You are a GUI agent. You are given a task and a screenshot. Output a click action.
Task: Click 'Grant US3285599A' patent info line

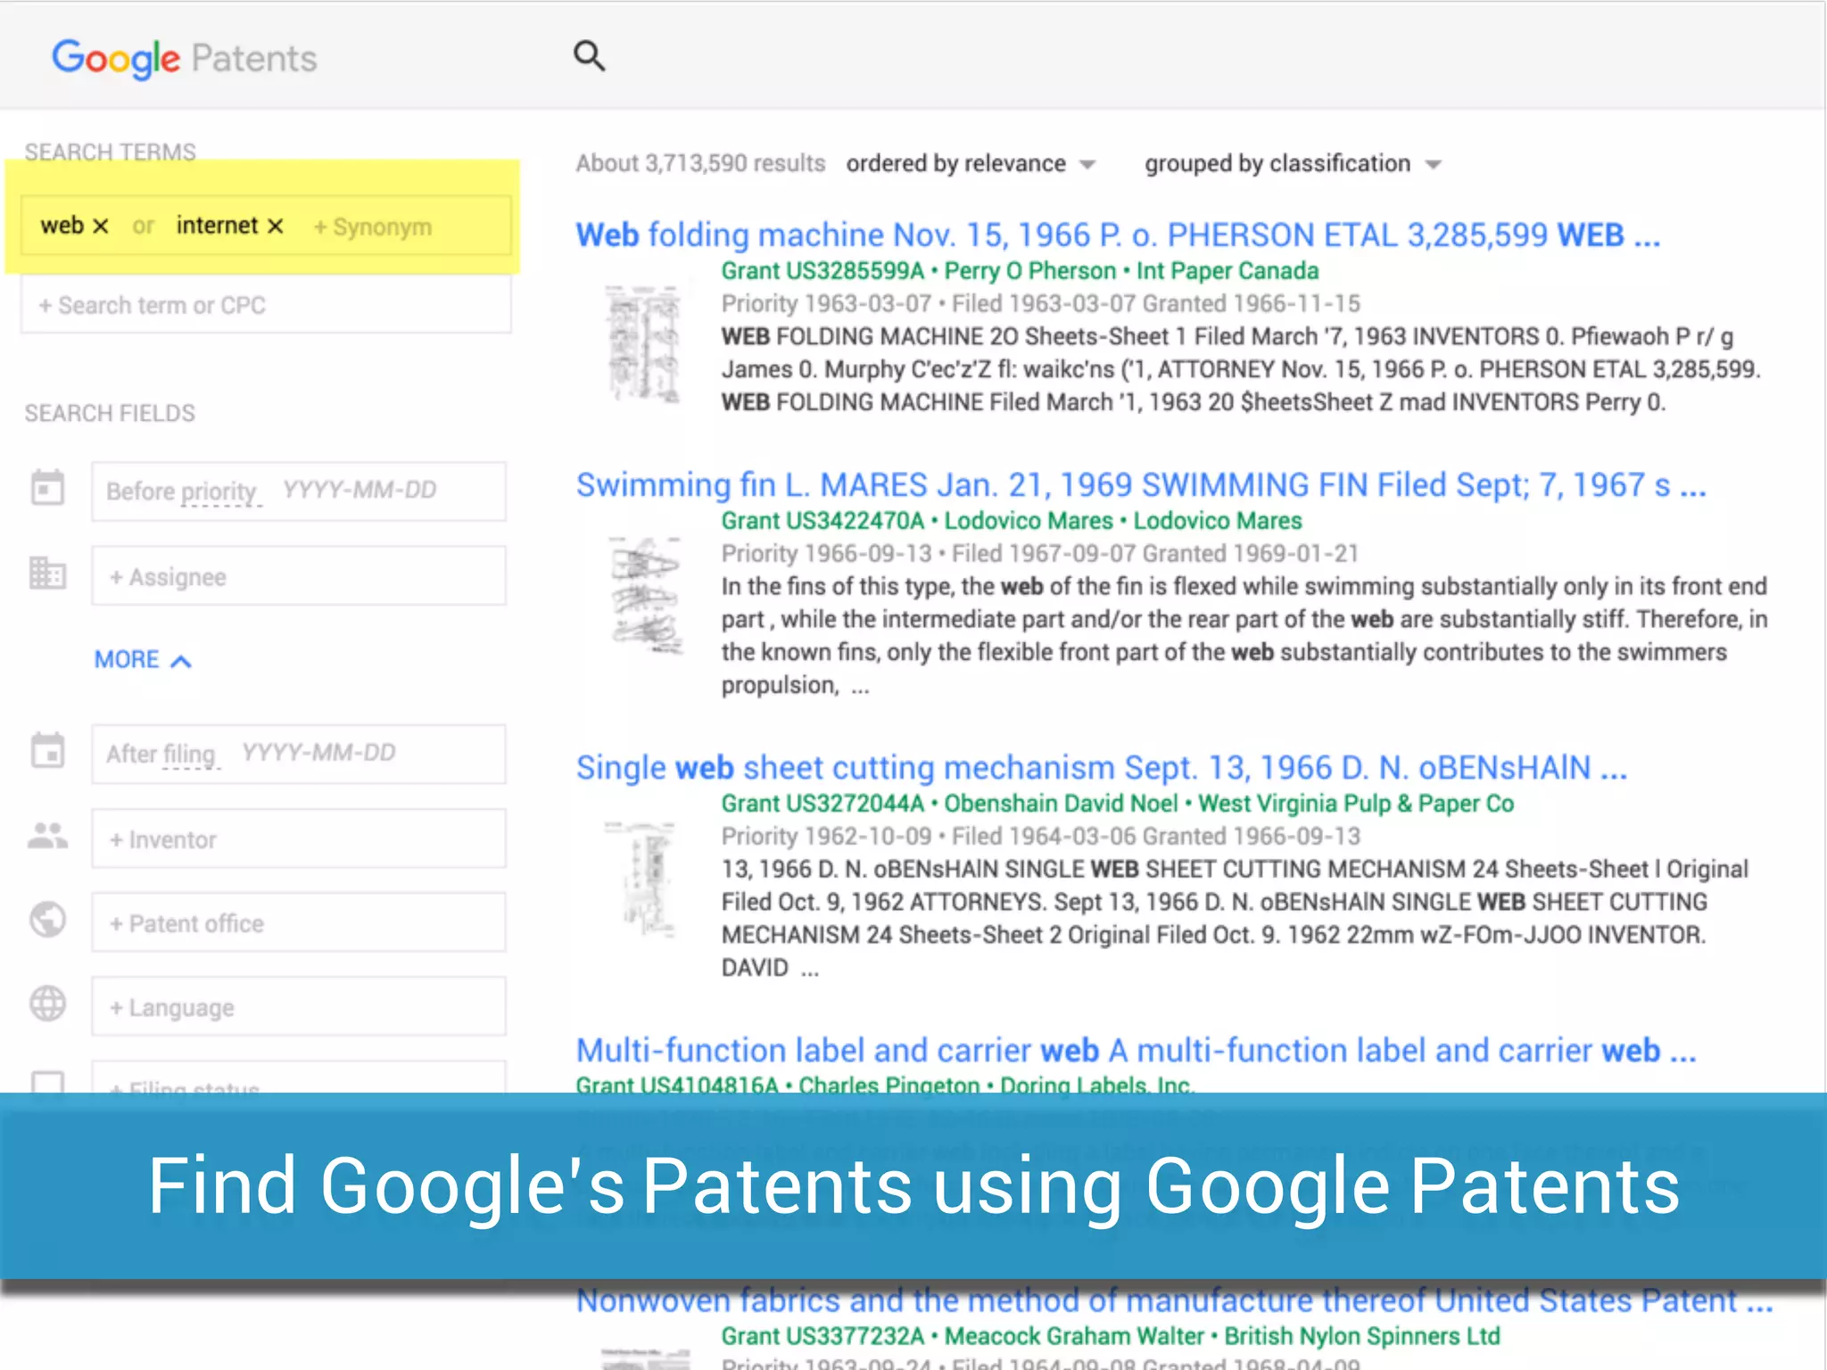coord(1020,271)
